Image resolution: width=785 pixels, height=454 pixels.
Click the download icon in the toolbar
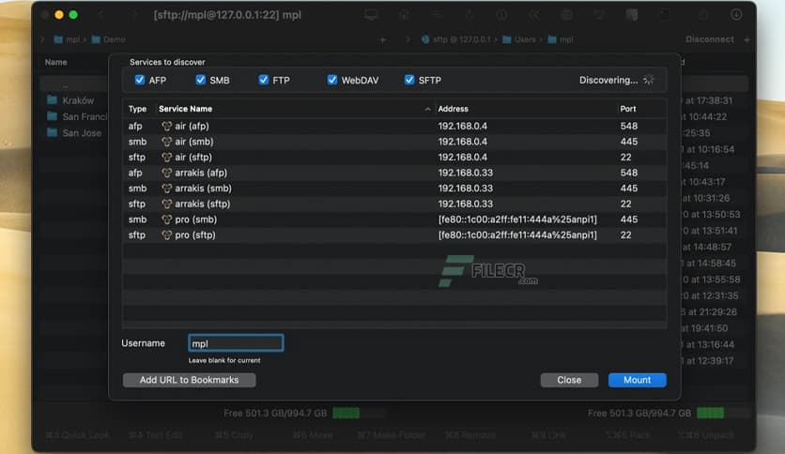coord(736,15)
